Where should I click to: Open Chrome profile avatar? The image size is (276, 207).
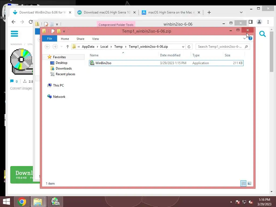pyautogui.click(x=259, y=22)
